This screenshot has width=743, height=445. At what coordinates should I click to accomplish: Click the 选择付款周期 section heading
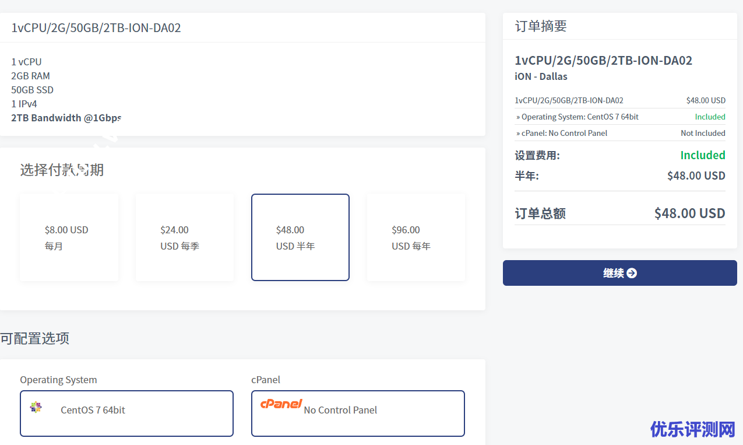[x=62, y=170]
